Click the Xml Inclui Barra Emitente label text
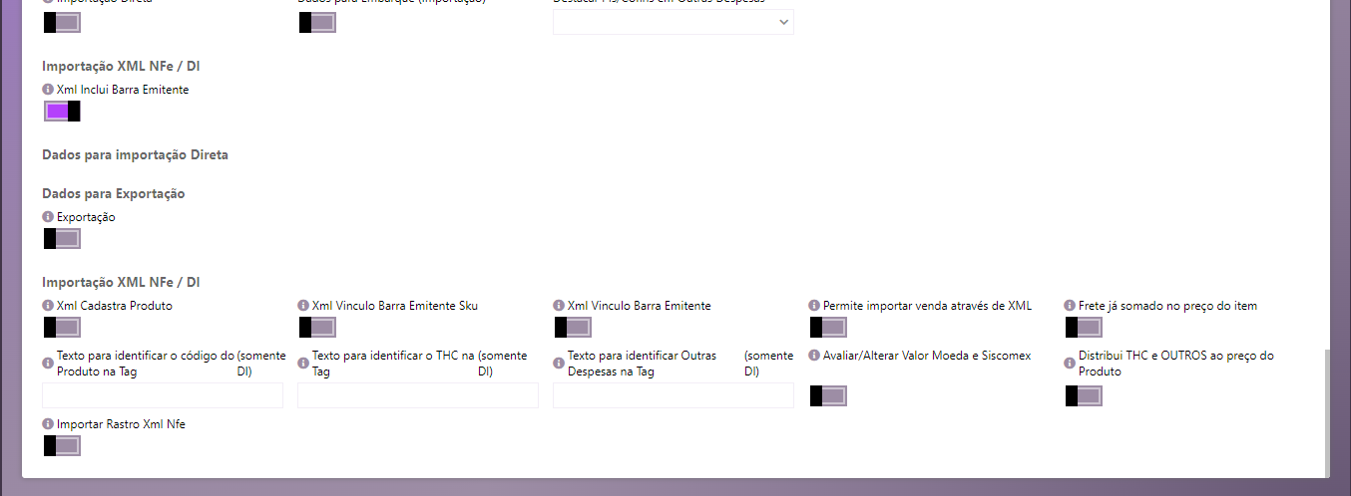 [123, 90]
